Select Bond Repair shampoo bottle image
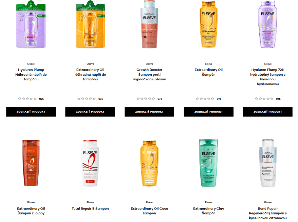Screen dimensions: 298x222 pyautogui.click(x=268, y=163)
